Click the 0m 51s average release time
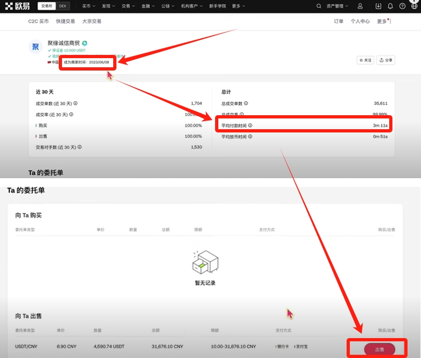Screen dimensions: 421x358 point(380,137)
